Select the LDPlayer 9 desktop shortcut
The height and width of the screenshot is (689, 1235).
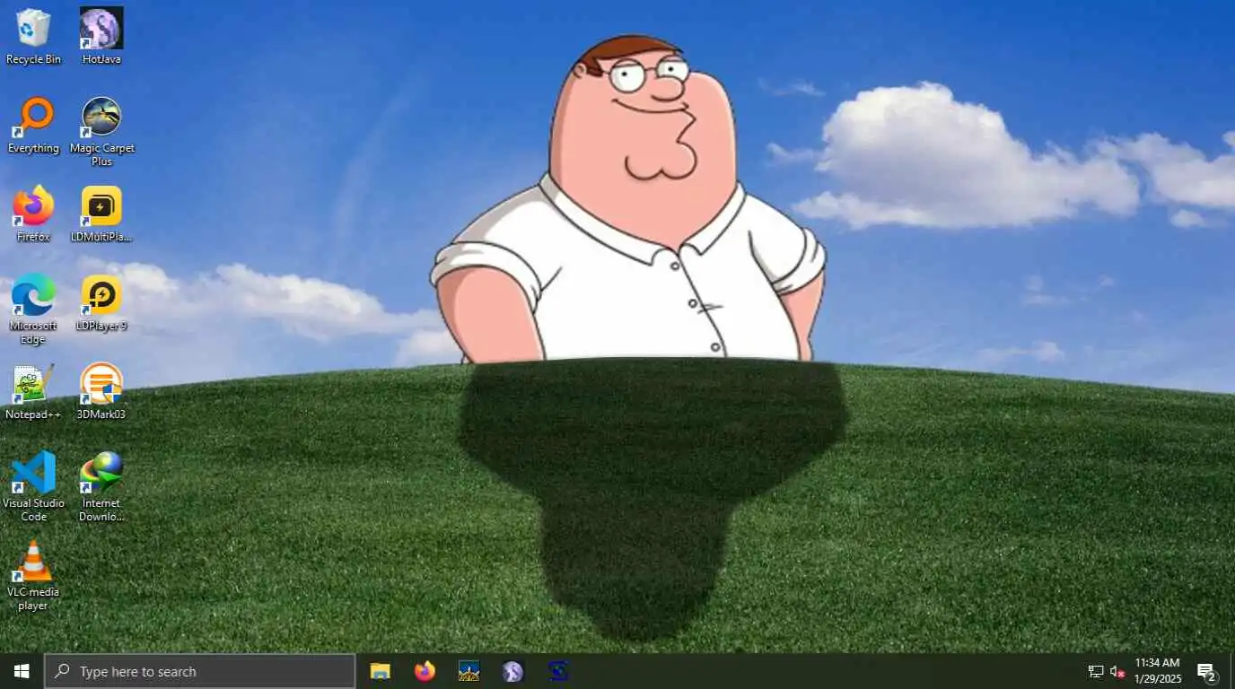[101, 303]
